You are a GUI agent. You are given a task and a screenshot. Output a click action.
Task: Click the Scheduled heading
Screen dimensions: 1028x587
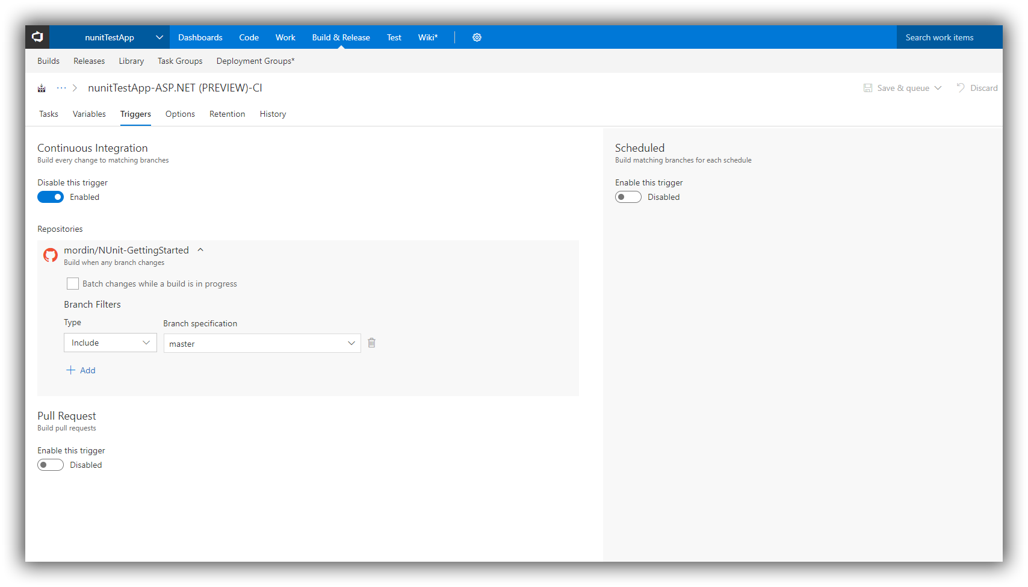(x=640, y=148)
